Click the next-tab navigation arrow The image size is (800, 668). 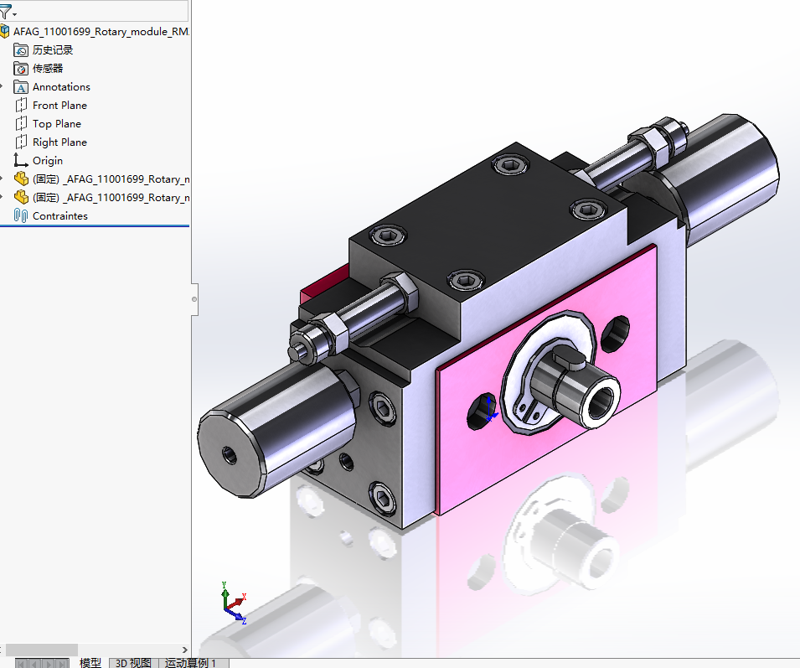[49, 664]
